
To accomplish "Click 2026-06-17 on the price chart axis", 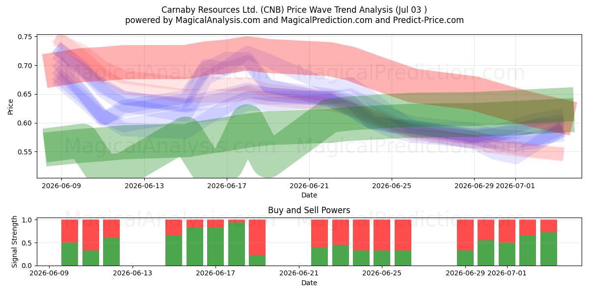I will click(x=226, y=186).
